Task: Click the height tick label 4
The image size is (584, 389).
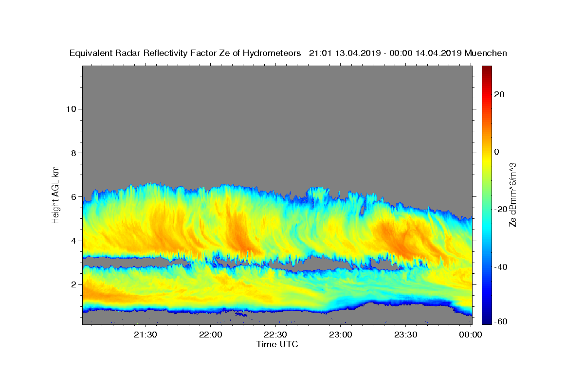Action: [73, 241]
